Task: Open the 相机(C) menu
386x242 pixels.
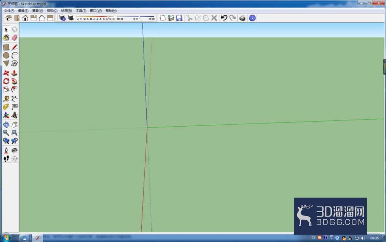Action: click(x=52, y=10)
